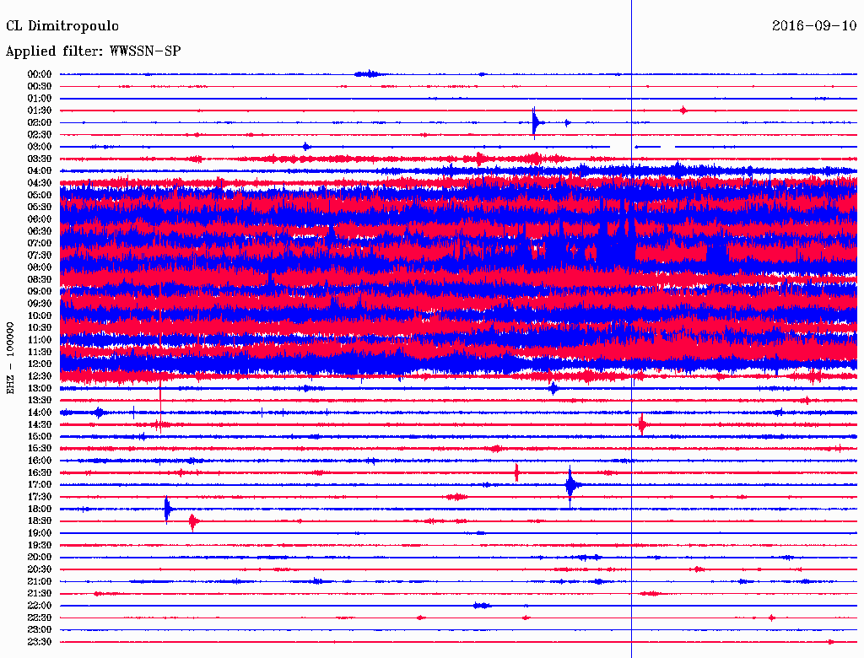This screenshot has width=864, height=658.
Task: Select the 01:30 time label
Action: point(40,111)
